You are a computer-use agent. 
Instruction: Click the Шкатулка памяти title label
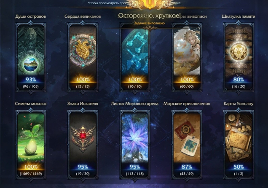click(239, 16)
